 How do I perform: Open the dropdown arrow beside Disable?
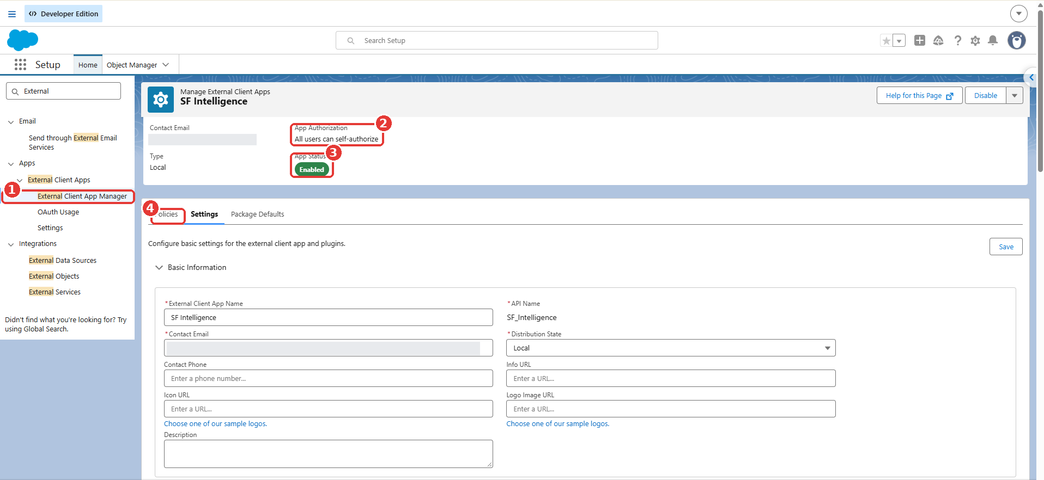1015,95
